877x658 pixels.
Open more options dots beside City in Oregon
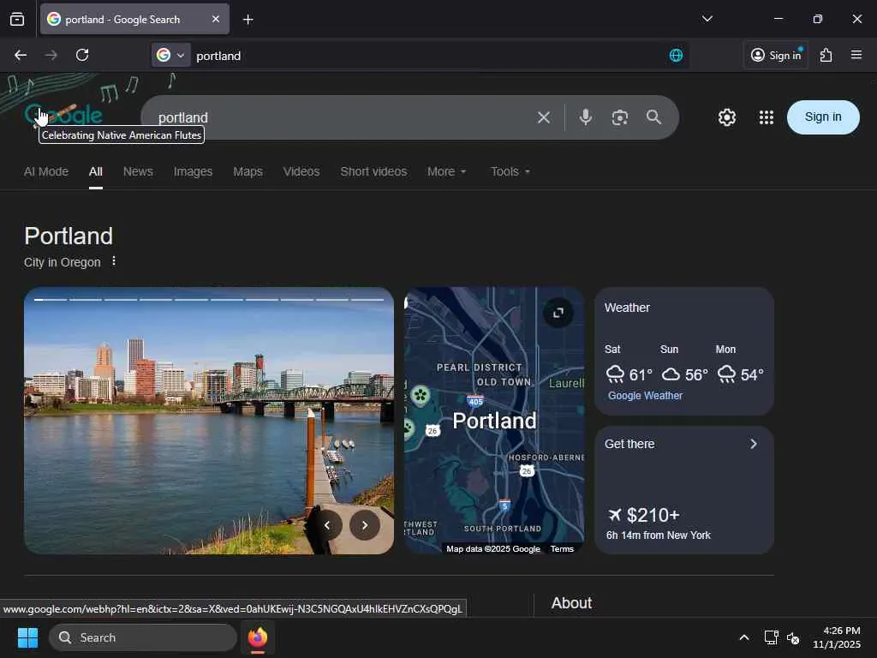tap(114, 261)
